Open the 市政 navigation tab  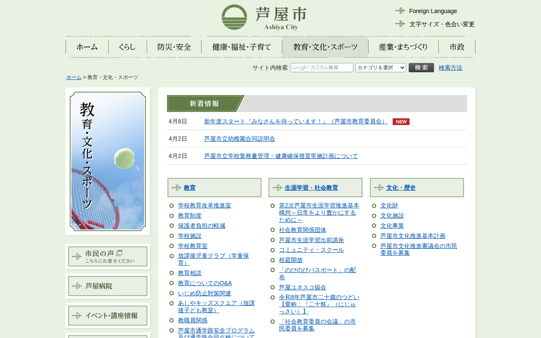pyautogui.click(x=457, y=47)
